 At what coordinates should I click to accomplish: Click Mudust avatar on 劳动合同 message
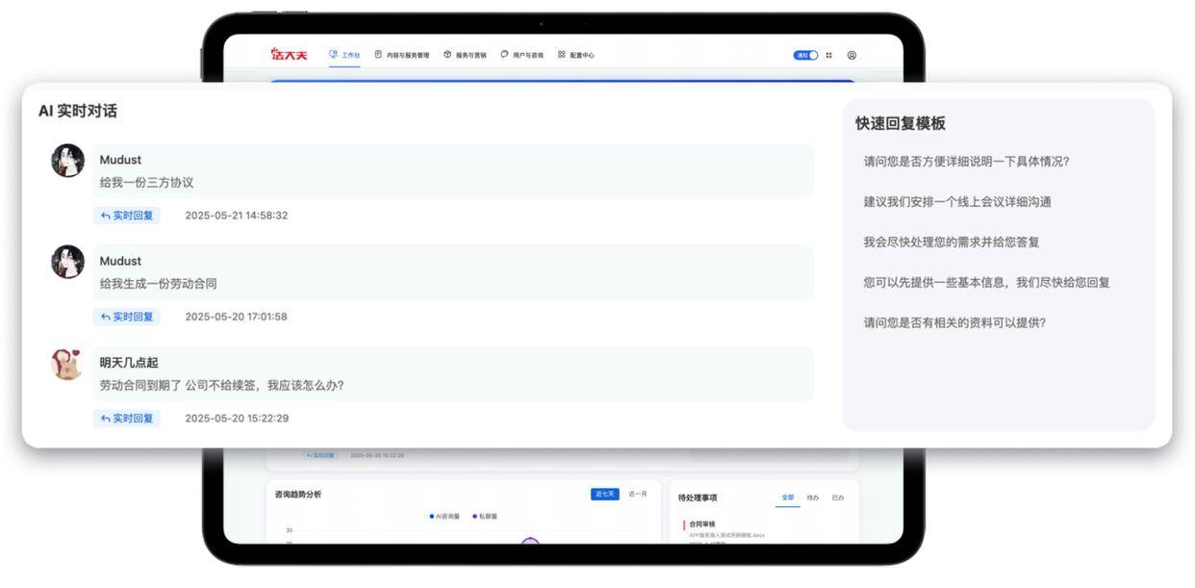tap(67, 262)
